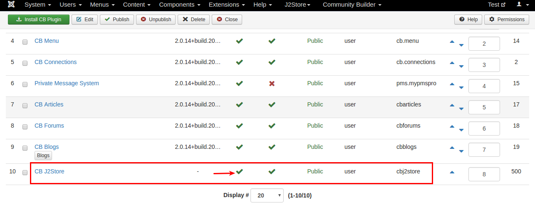Click the Delete toolbar button
The width and height of the screenshot is (535, 205).
click(194, 20)
